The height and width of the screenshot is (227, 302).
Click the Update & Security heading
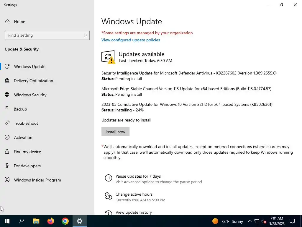tap(22, 49)
